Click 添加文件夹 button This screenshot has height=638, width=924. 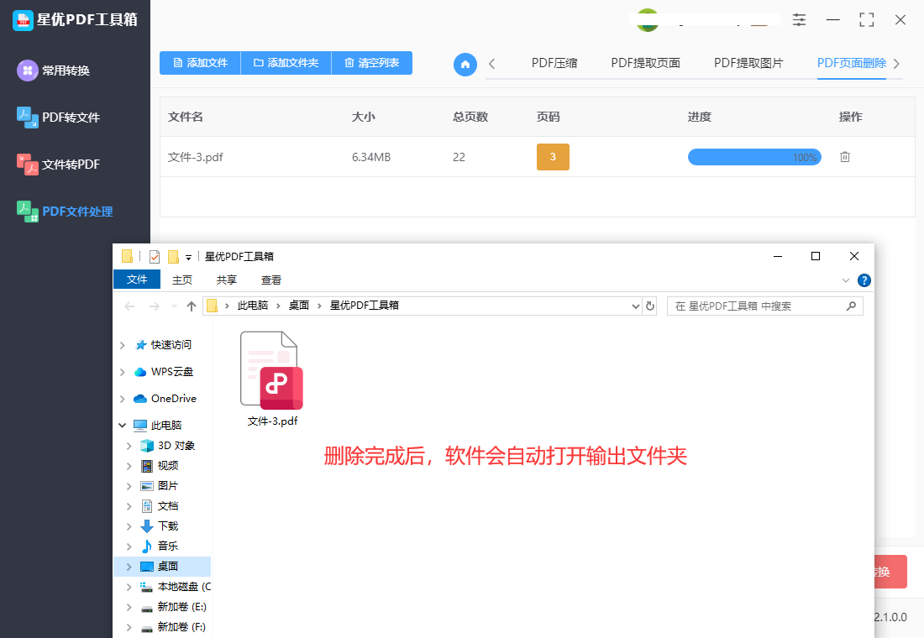(286, 63)
